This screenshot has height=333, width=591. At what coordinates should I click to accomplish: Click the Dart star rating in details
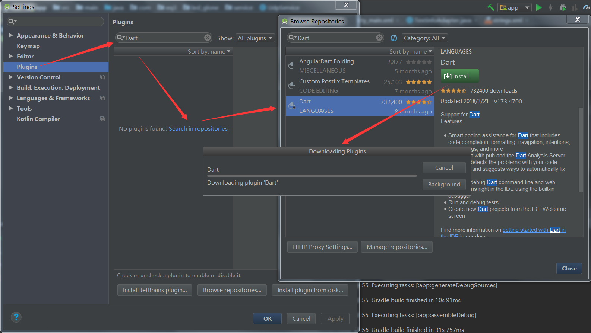[453, 90]
